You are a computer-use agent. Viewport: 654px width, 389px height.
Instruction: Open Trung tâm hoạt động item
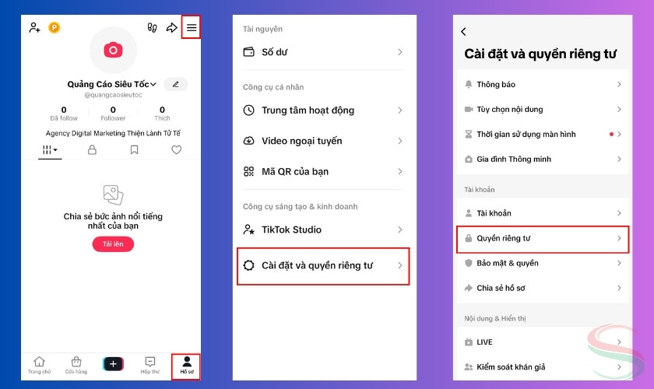coord(323,110)
